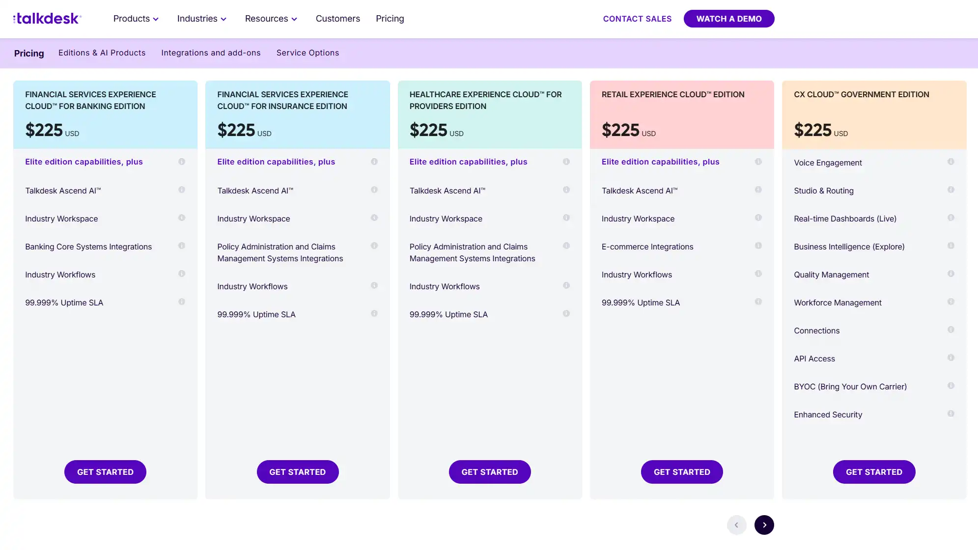Click the Healthcare Experience Cloud for Providers heading
The height and width of the screenshot is (550, 978).
[486, 100]
